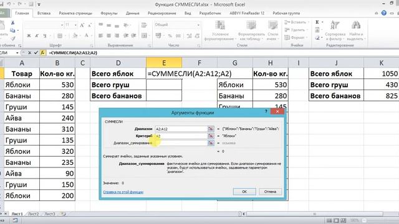Open Форматировать как таблицу gallery
The height and width of the screenshot is (224, 399).
pyautogui.click(x=251, y=30)
